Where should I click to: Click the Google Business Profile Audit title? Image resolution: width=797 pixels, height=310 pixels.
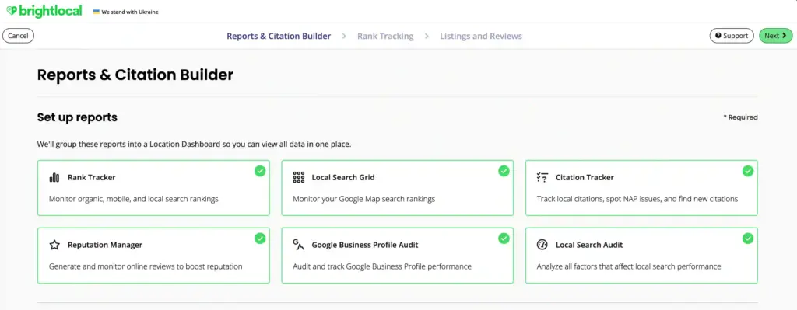click(x=365, y=245)
